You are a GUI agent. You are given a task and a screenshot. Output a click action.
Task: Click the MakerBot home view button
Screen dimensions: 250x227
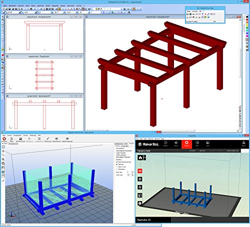(140, 157)
